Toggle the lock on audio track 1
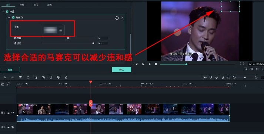264x134 pixels. [x=9, y=127]
